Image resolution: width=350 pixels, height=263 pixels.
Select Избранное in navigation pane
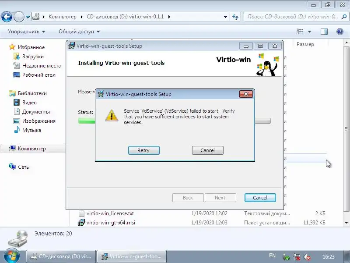31,47
